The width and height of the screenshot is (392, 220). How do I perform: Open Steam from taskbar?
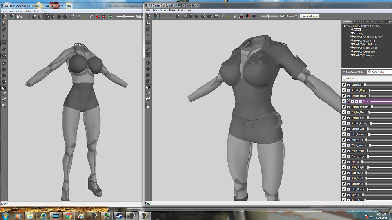pyautogui.click(x=119, y=216)
